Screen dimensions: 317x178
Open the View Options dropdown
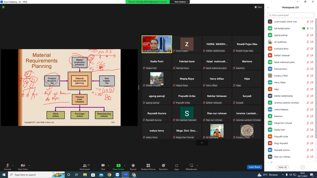(x=181, y=2)
